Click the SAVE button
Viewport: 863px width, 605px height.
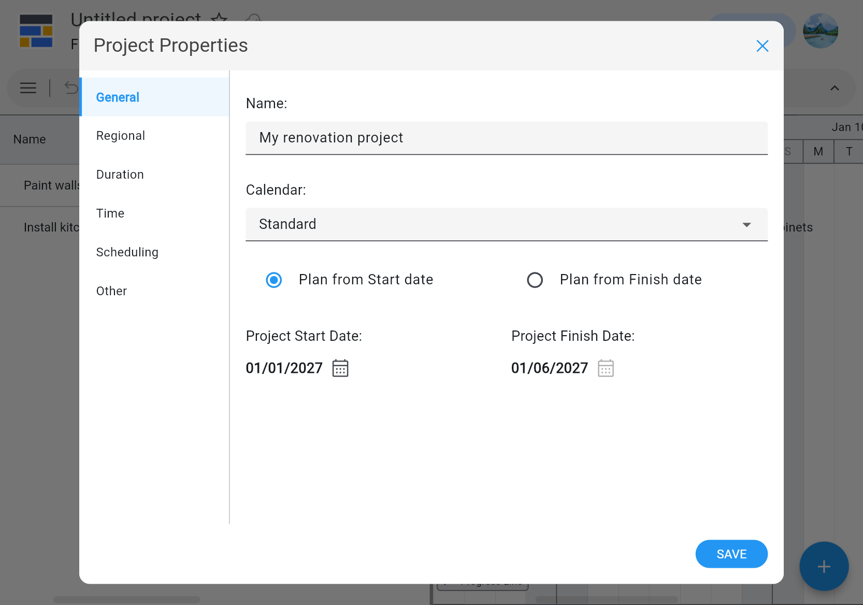[731, 554]
